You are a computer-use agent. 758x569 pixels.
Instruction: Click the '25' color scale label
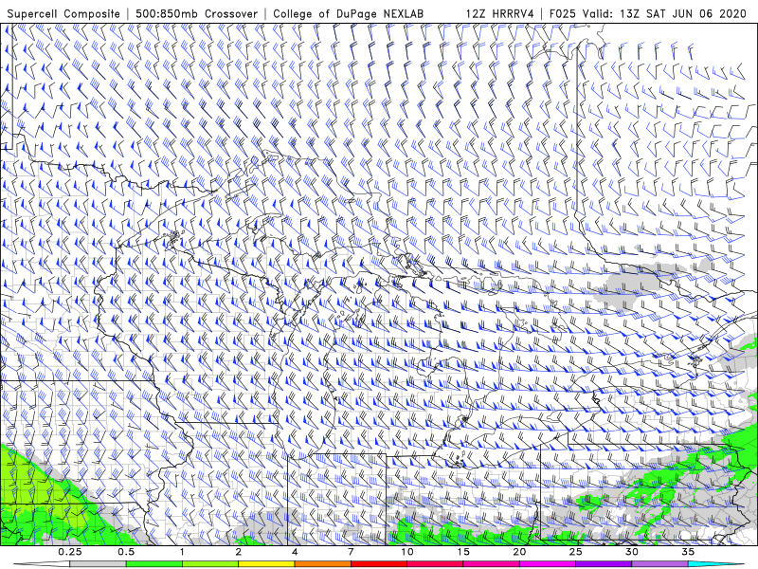[x=575, y=552]
